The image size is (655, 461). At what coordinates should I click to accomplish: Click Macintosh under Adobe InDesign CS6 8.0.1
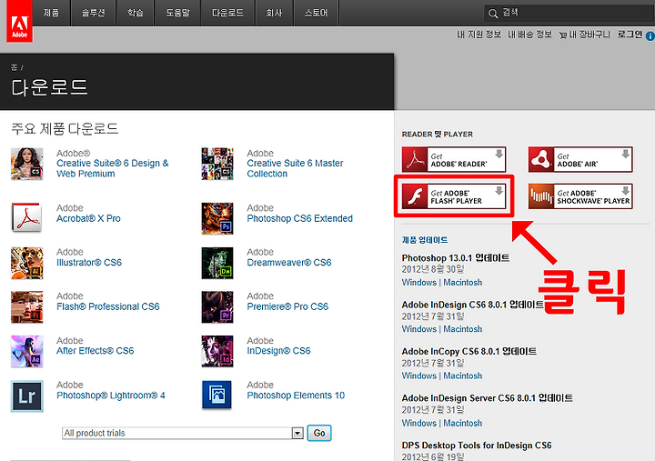tap(462, 329)
